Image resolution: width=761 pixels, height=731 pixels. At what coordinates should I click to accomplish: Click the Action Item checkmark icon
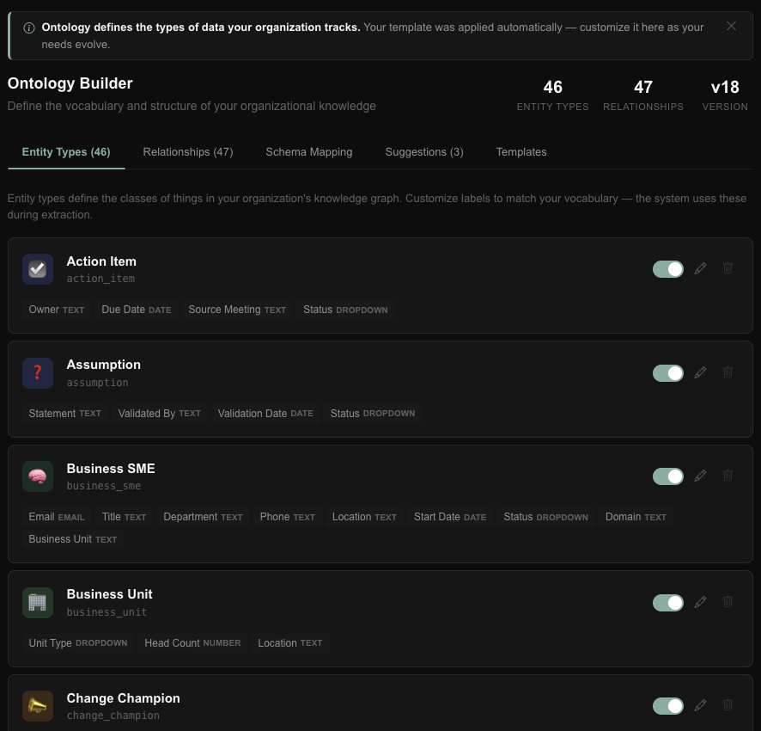[x=38, y=269]
